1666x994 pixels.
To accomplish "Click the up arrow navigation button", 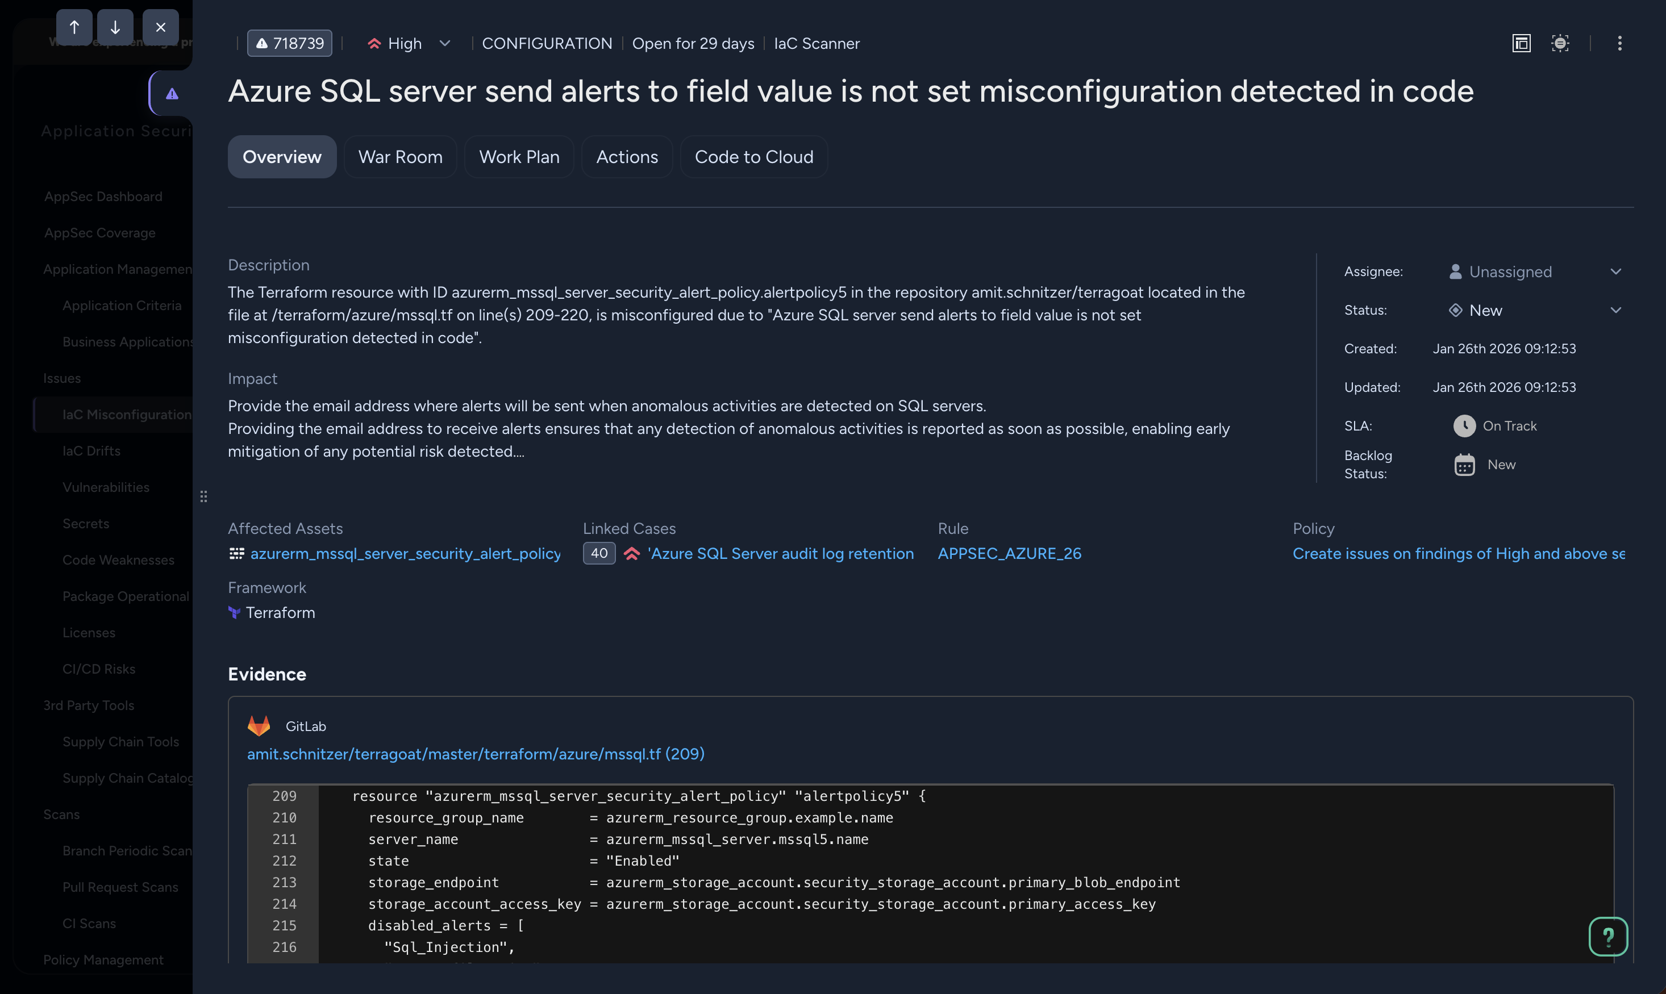I will [x=74, y=27].
